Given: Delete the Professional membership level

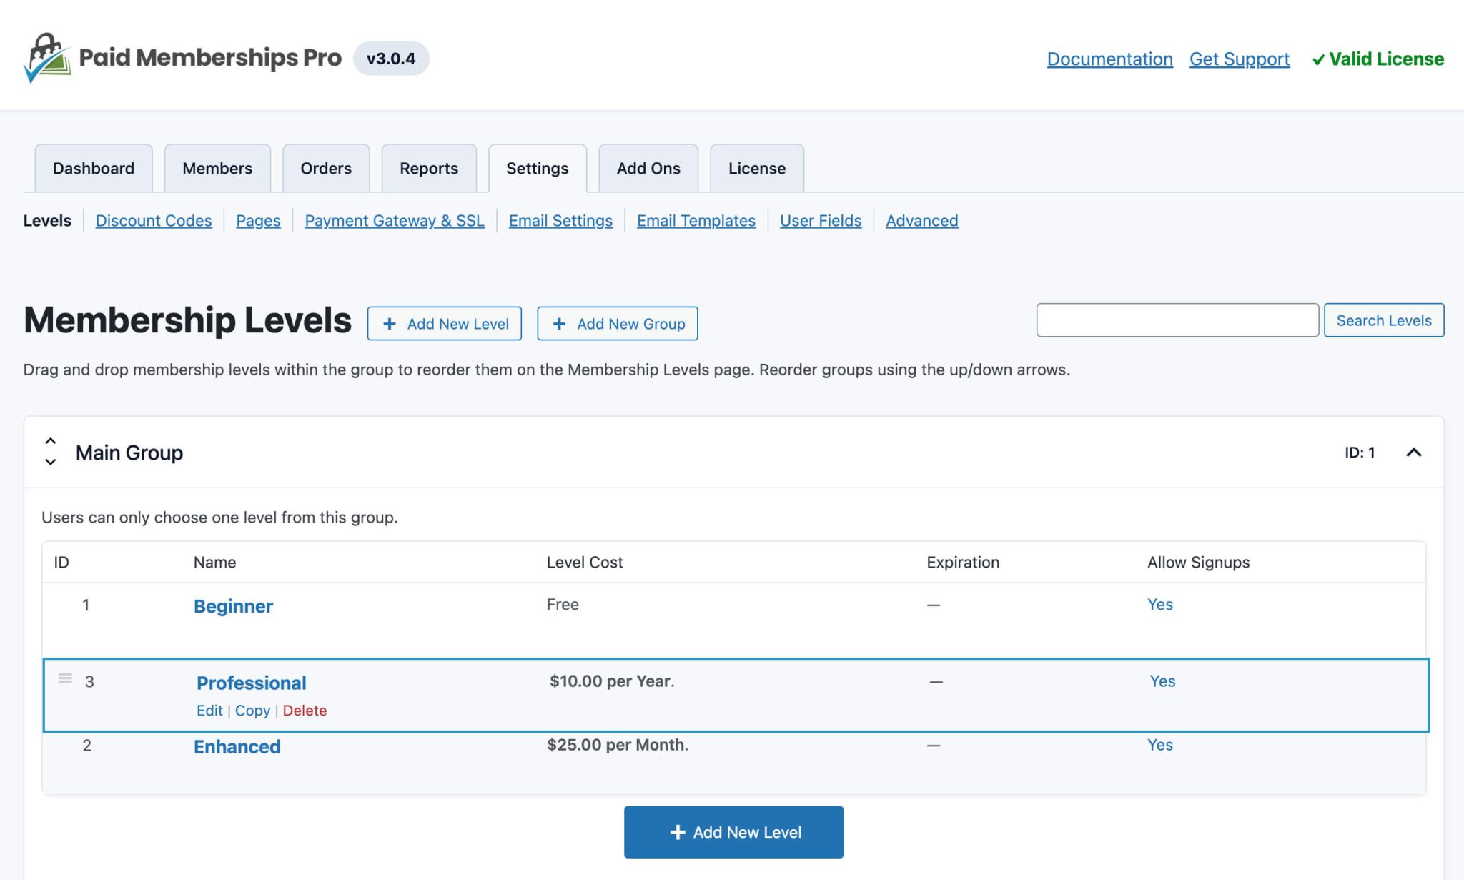Looking at the screenshot, I should 305,711.
